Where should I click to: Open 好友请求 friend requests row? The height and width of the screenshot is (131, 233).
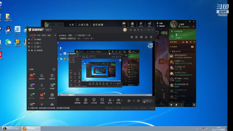click(182, 47)
